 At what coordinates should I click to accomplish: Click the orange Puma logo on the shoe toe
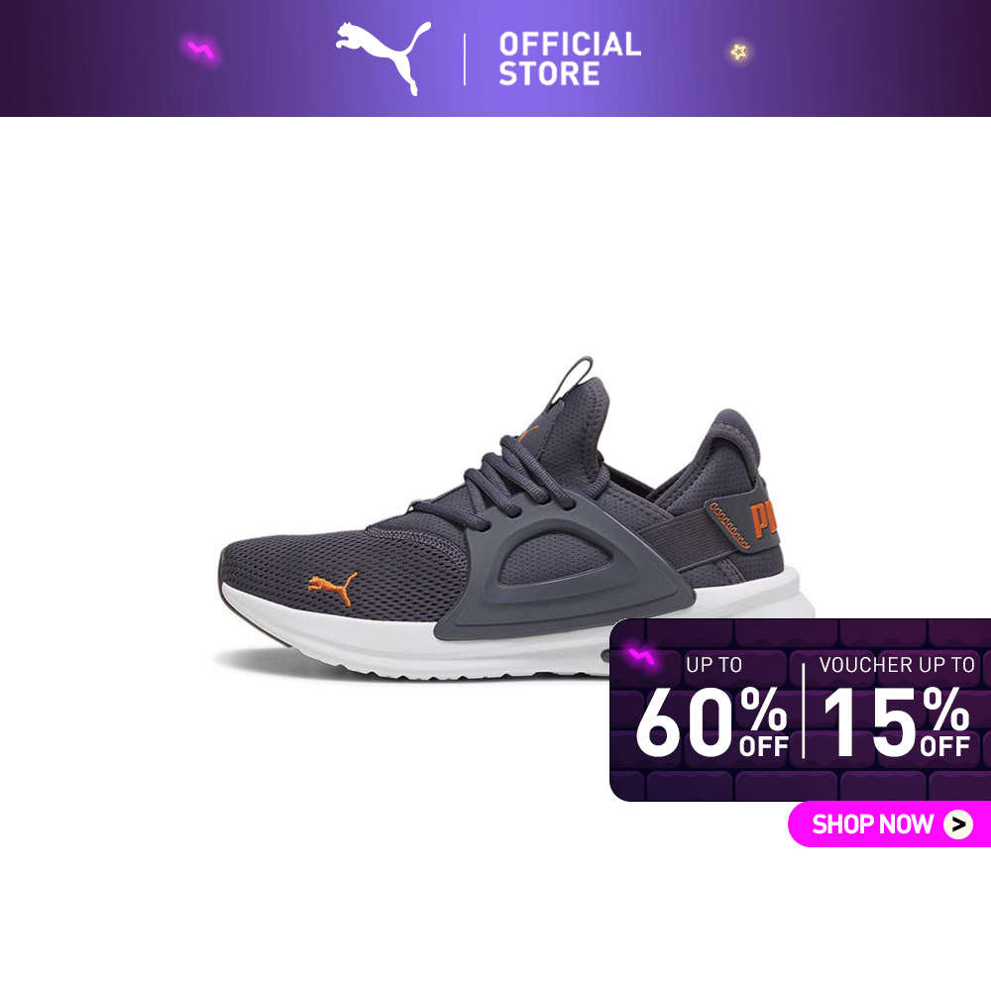click(x=332, y=588)
